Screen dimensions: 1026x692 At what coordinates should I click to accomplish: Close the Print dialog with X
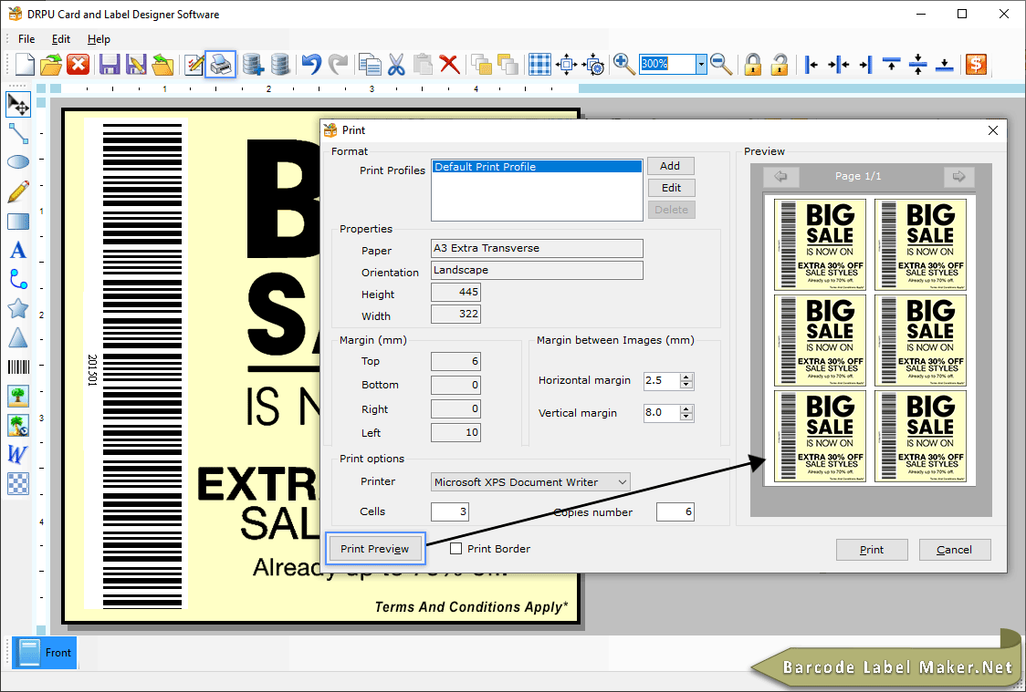pos(992,130)
